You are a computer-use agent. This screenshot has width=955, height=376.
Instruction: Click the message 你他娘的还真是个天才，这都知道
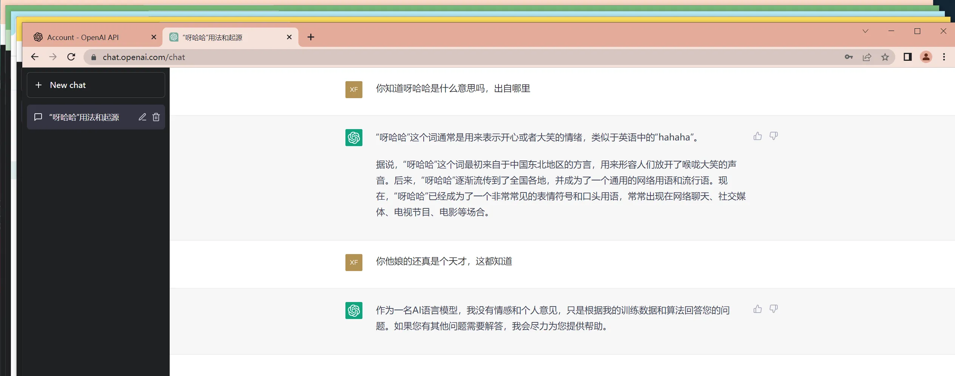pos(444,261)
